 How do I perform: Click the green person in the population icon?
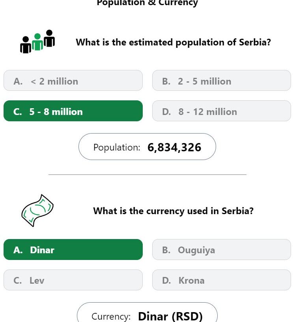coord(37,42)
